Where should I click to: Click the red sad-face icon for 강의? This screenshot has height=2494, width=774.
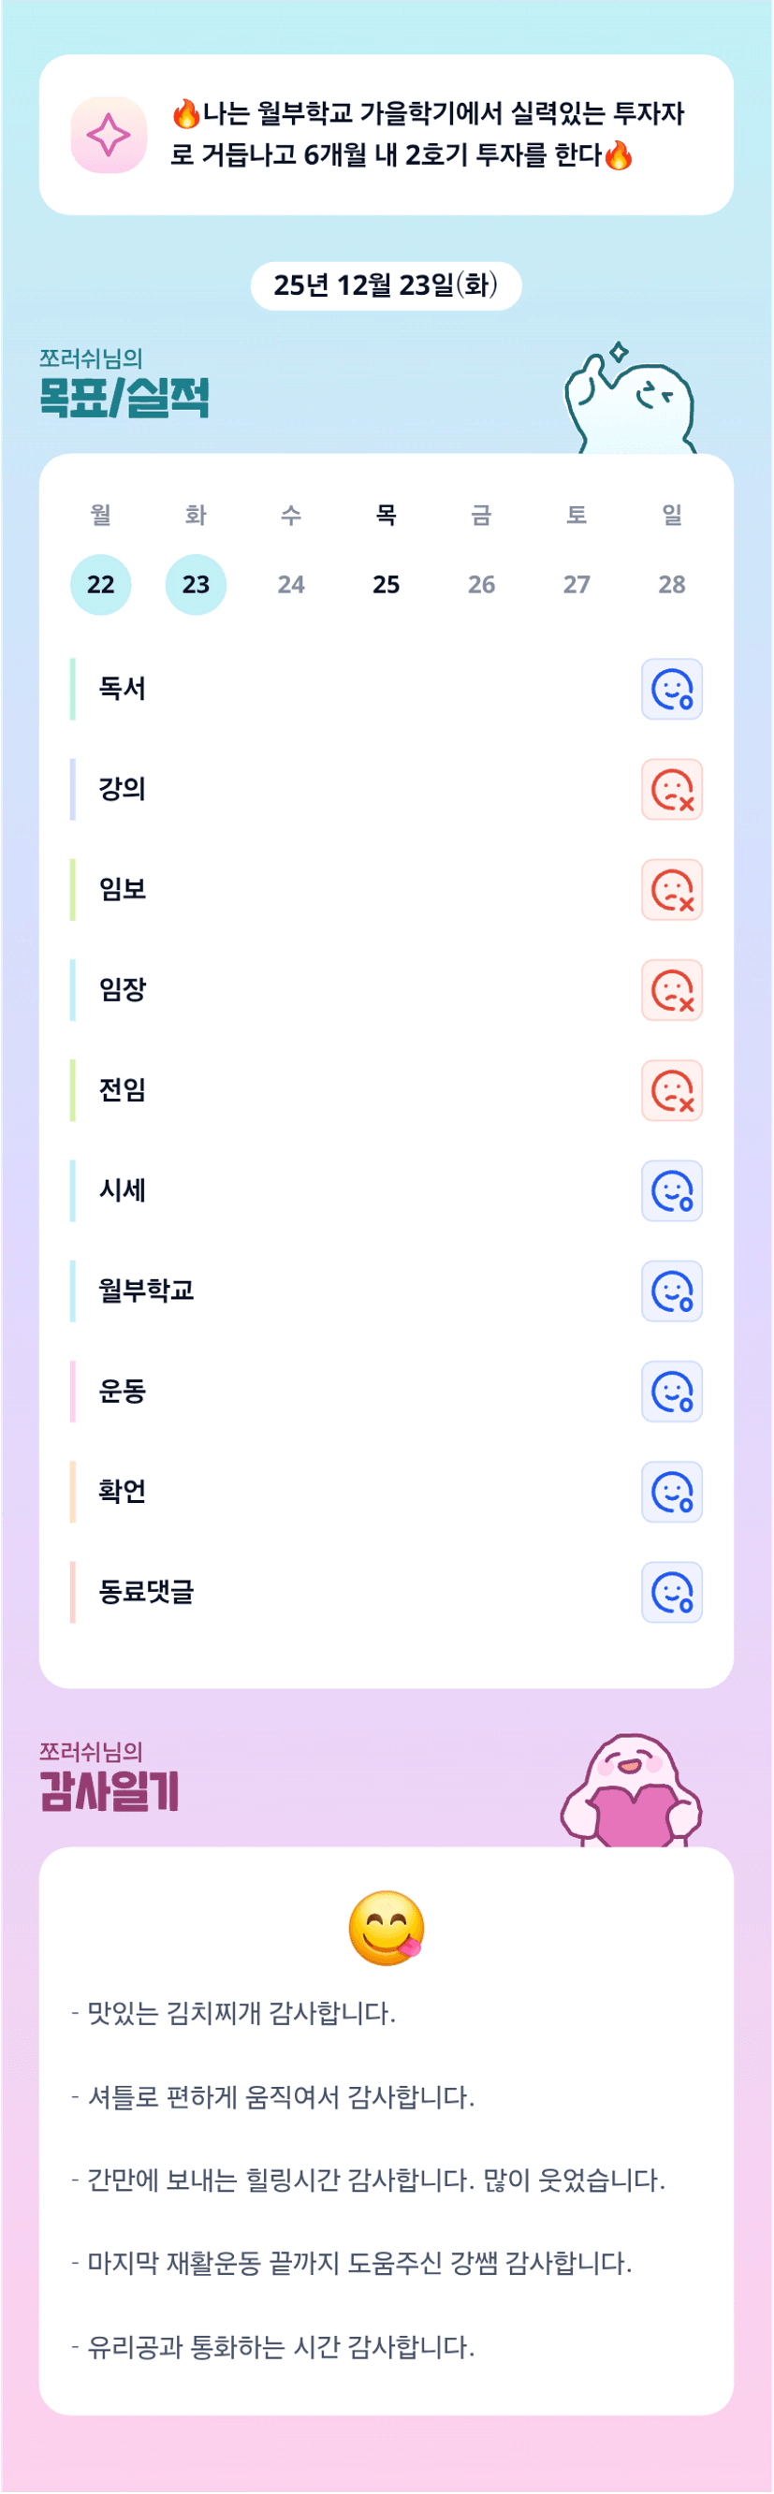[671, 790]
